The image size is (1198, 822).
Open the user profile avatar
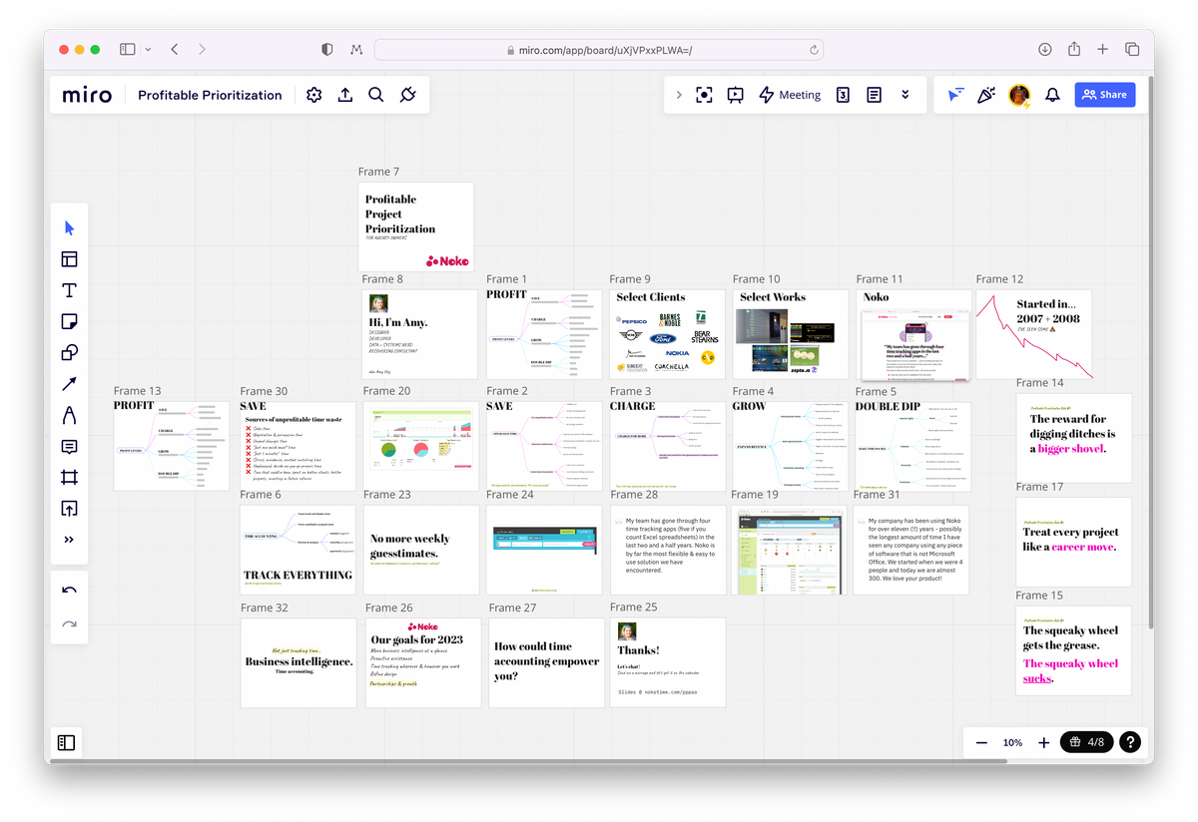coord(1019,95)
